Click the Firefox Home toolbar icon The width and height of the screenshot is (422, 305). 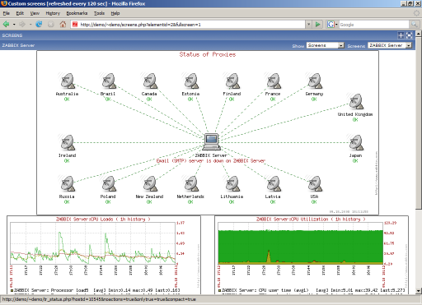[63, 25]
